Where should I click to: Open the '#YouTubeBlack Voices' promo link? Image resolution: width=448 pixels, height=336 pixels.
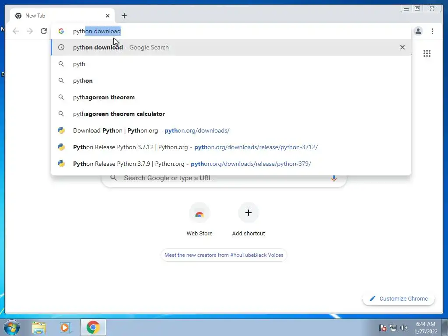(224, 255)
